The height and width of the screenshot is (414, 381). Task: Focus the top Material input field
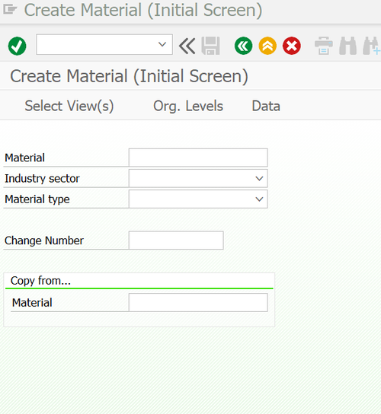198,158
